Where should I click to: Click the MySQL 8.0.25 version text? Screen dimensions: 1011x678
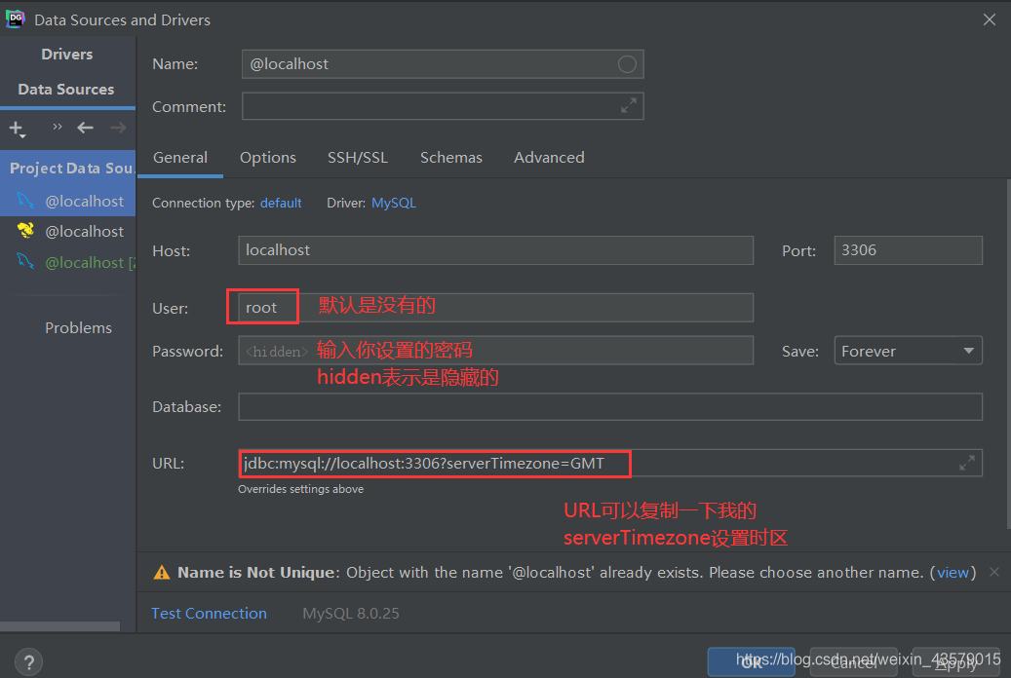[351, 614]
